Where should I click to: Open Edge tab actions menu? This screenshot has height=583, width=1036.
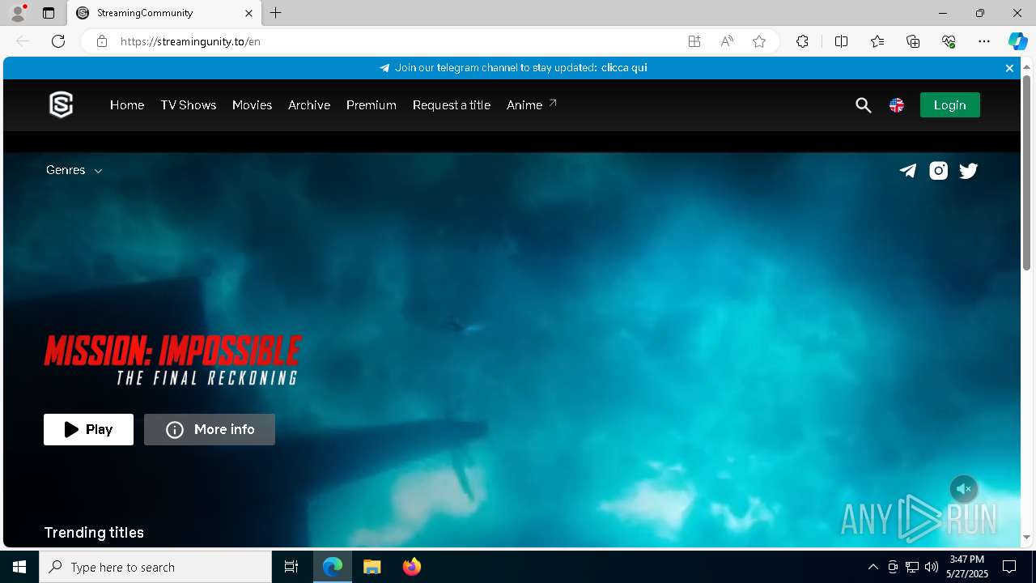click(49, 13)
